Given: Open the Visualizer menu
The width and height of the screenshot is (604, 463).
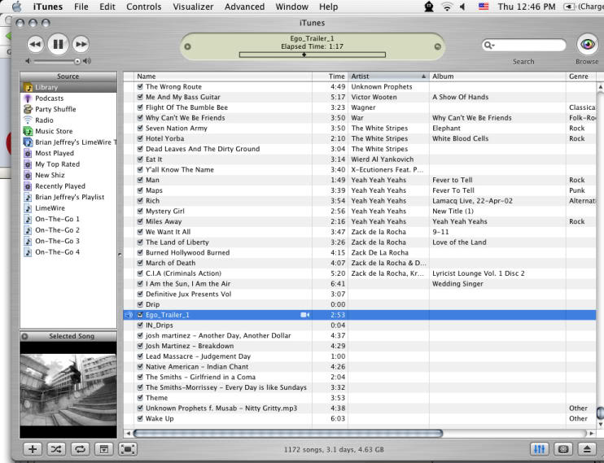Looking at the screenshot, I should 193,7.
